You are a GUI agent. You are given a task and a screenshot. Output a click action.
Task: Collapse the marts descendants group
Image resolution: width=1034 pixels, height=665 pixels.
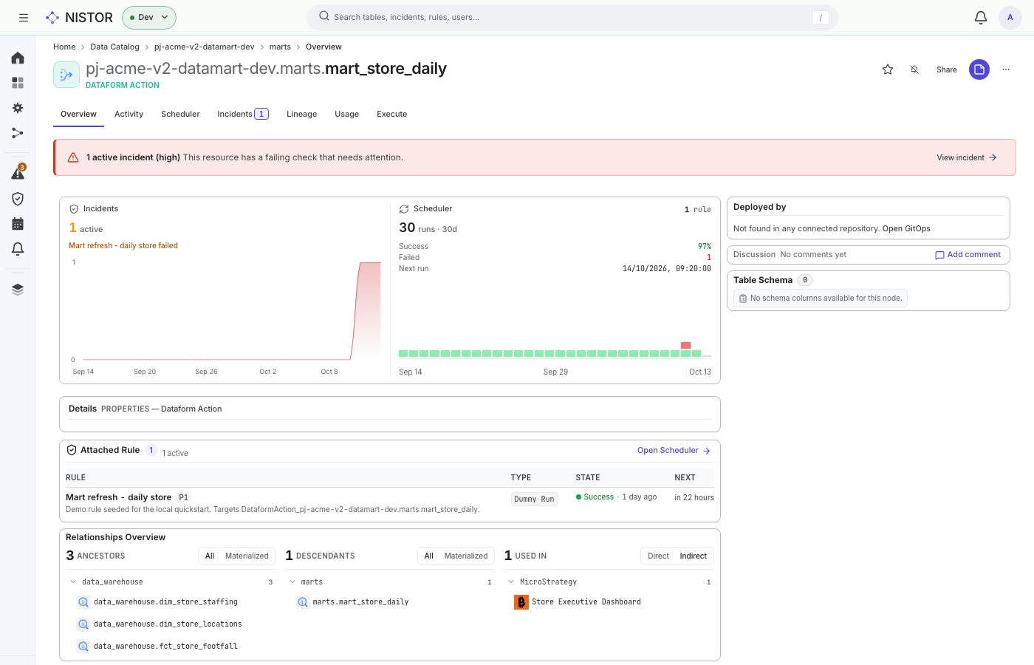tap(292, 582)
